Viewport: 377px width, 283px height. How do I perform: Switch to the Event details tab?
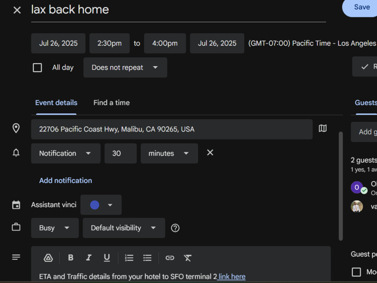click(x=56, y=103)
